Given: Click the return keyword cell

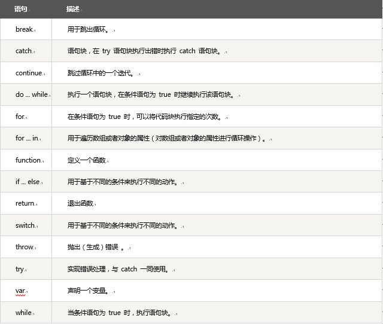Looking at the screenshot, I should (x=25, y=204).
